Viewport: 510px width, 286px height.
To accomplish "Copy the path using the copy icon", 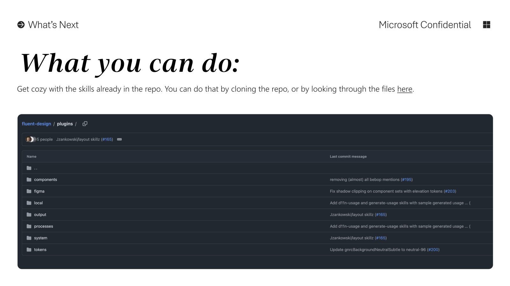I will tap(85, 124).
